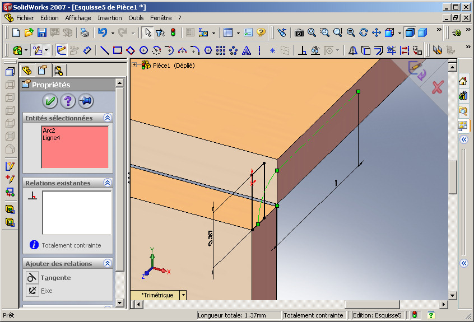Viewport: 474px width, 322px height.
Task: Click the Rotate View icon
Action: [x=364, y=32]
